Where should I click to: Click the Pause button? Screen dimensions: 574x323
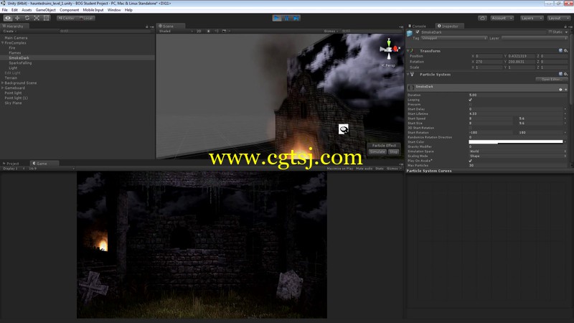(286, 18)
